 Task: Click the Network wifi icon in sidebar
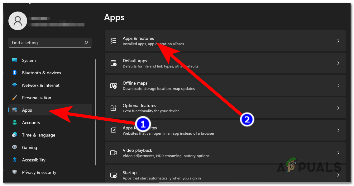pyautogui.click(x=15, y=85)
